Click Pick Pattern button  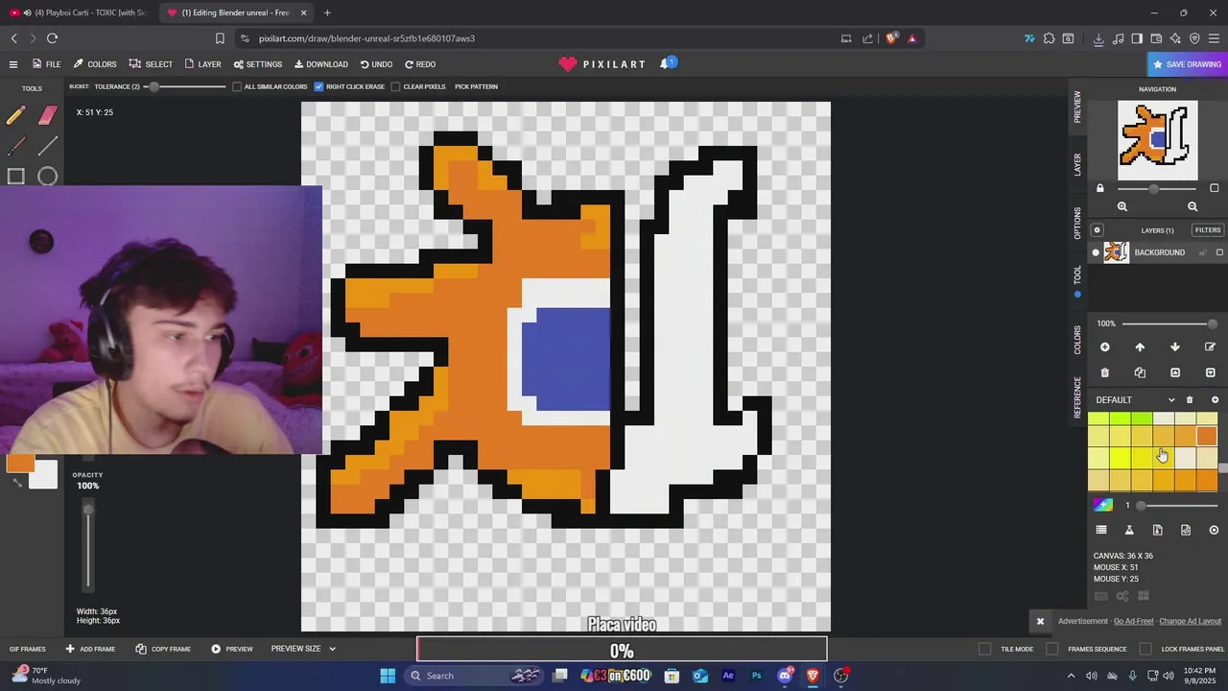pyautogui.click(x=476, y=86)
